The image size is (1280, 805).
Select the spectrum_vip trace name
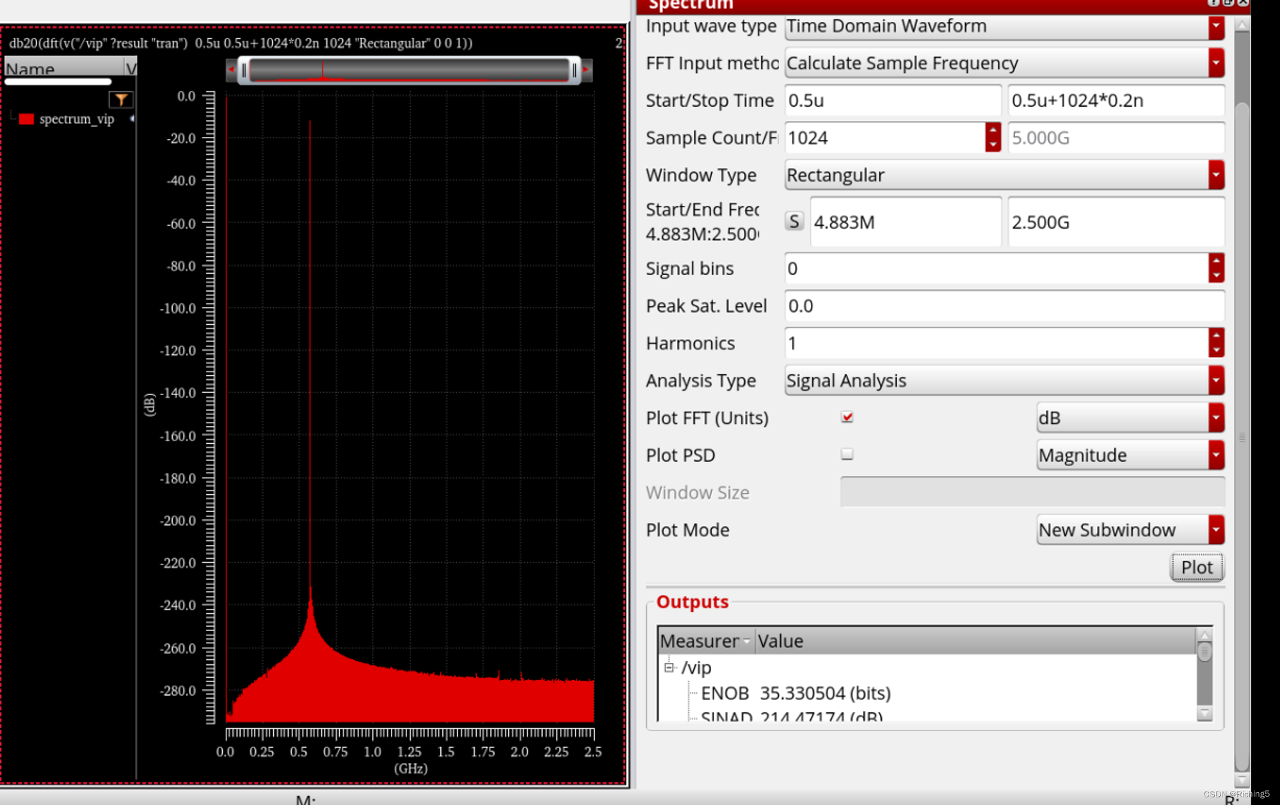click(x=76, y=119)
